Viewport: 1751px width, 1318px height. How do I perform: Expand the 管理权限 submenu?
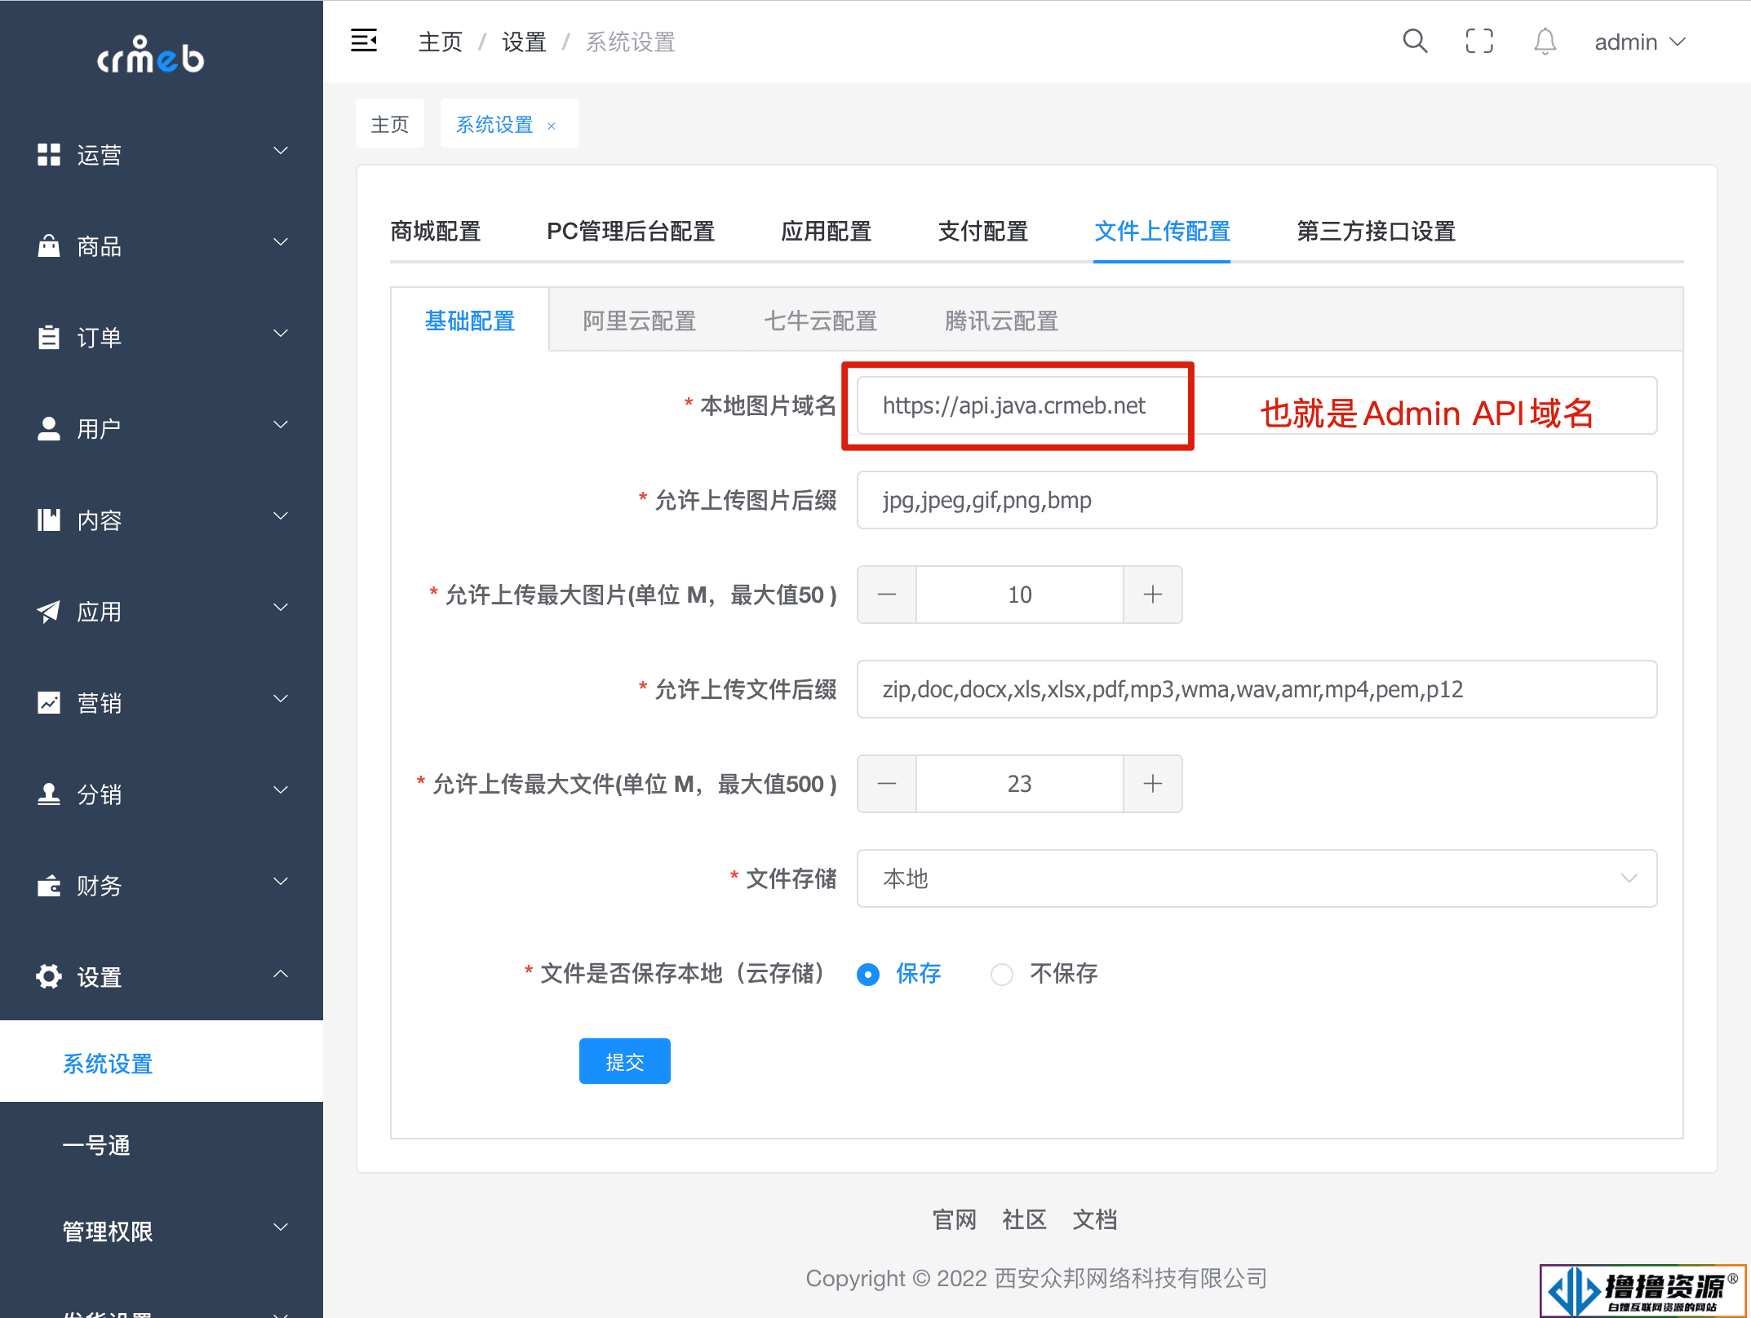coord(162,1231)
